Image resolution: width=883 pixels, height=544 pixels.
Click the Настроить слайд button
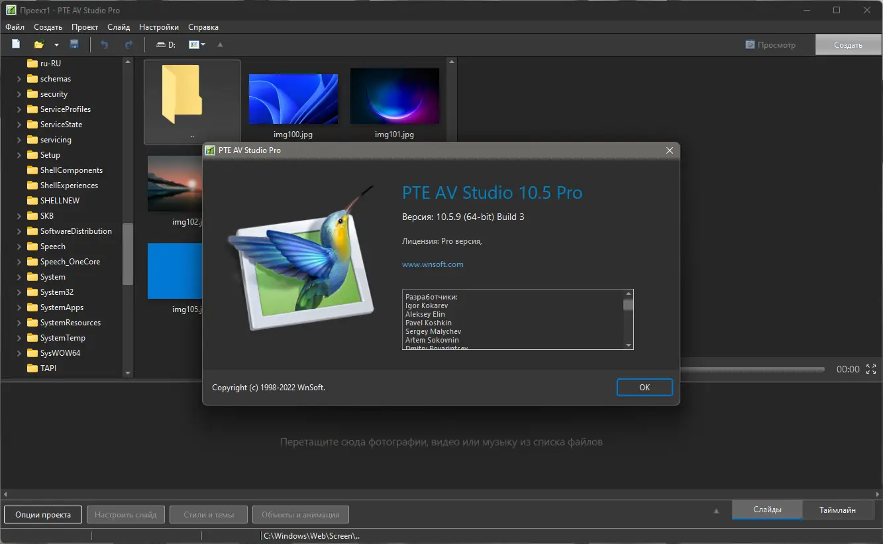pyautogui.click(x=126, y=514)
